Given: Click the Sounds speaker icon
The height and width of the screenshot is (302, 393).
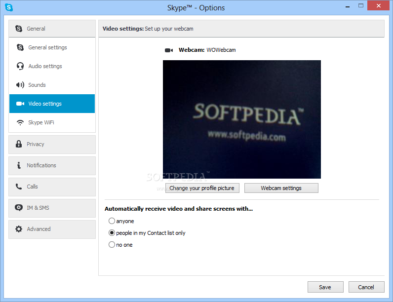Looking at the screenshot, I should tap(20, 85).
